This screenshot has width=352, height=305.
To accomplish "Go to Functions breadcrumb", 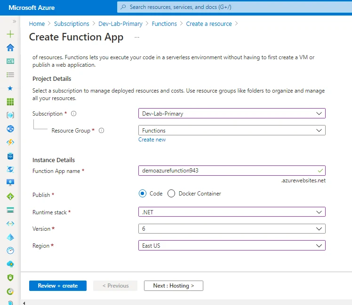I will pyautogui.click(x=164, y=24).
